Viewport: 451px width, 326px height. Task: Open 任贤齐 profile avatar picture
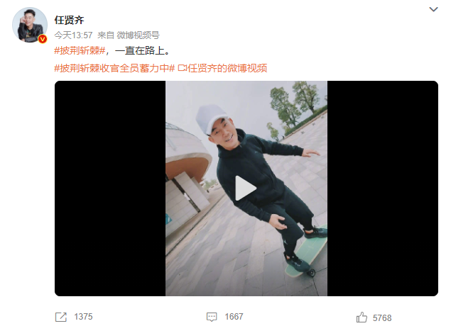tap(30, 25)
